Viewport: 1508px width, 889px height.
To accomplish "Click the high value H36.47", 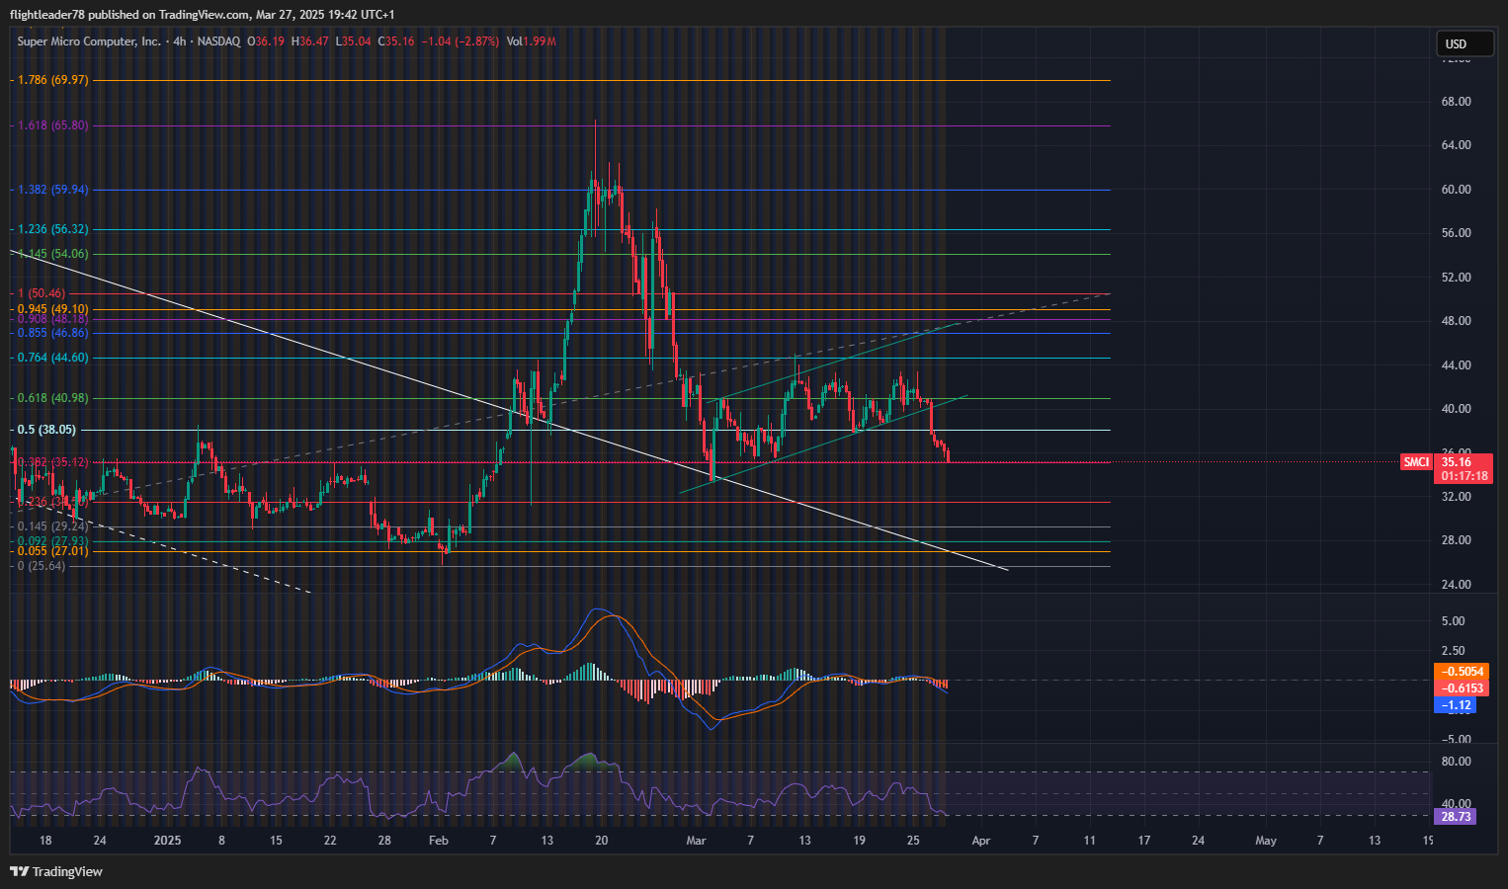I will 309,41.
